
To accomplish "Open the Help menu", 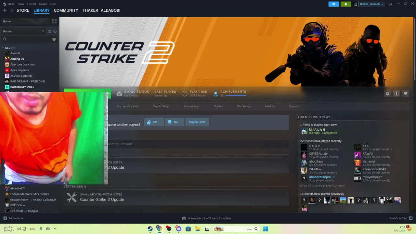I will tap(53, 4).
